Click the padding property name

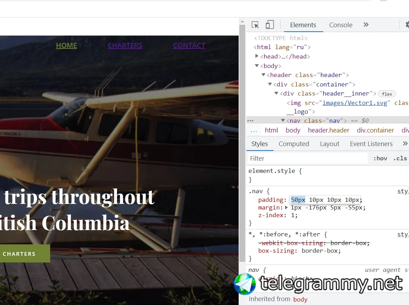(270, 200)
